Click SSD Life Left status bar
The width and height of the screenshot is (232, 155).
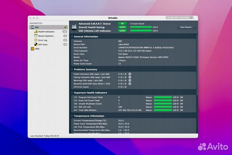[x=163, y=107]
